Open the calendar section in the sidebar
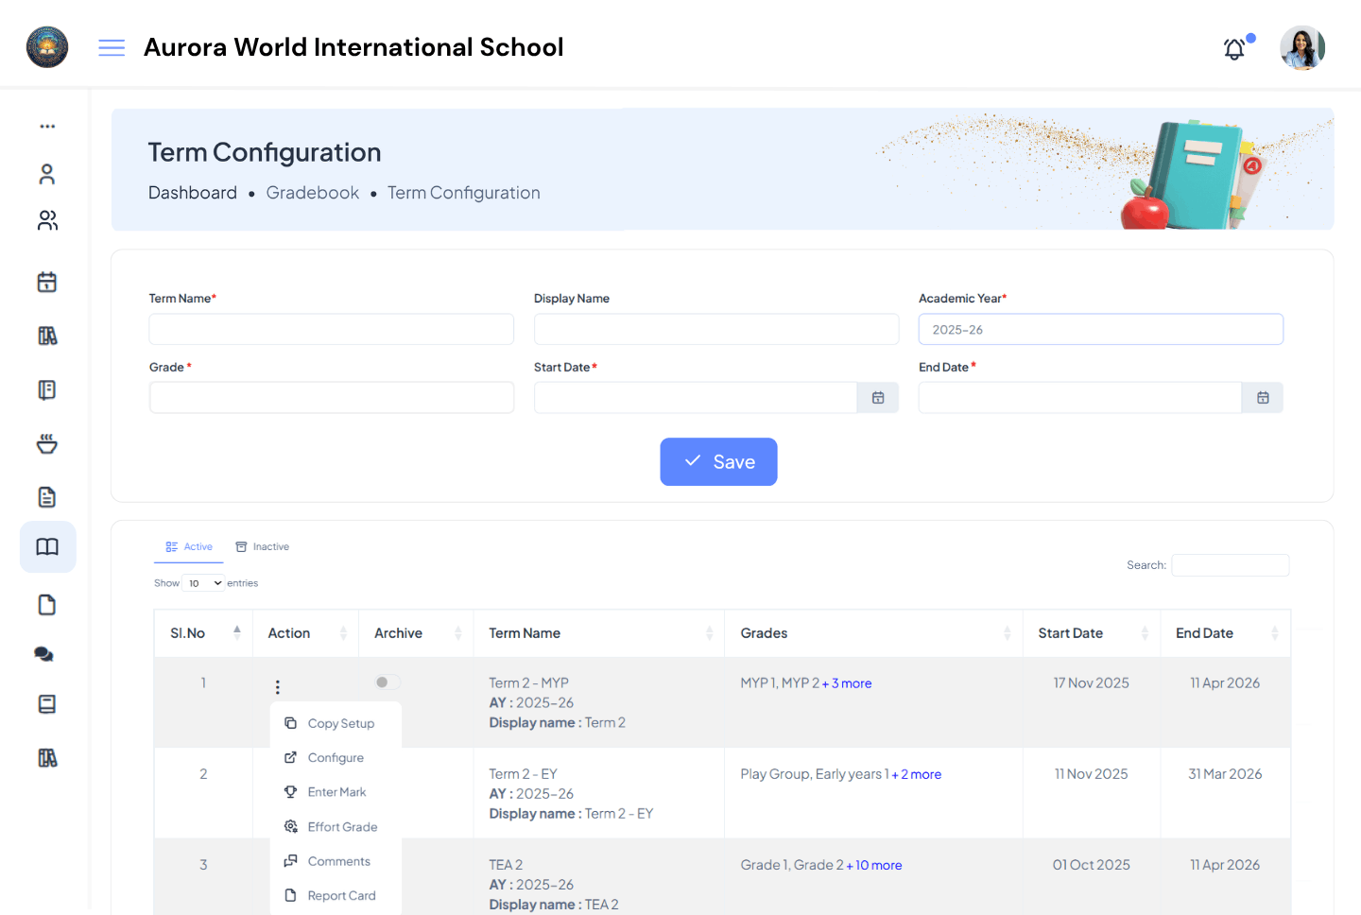Screen dimensions: 1361x915 (x=46, y=281)
